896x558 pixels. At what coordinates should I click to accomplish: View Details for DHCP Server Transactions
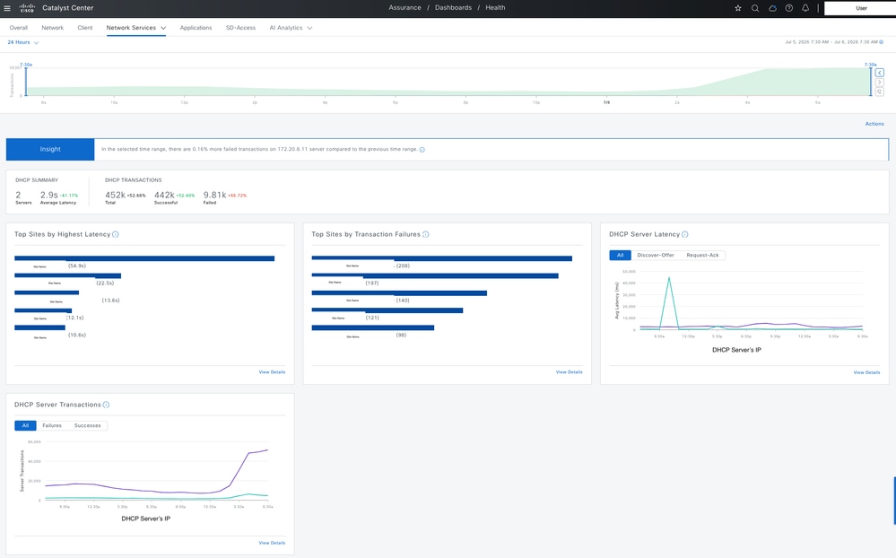tap(272, 543)
